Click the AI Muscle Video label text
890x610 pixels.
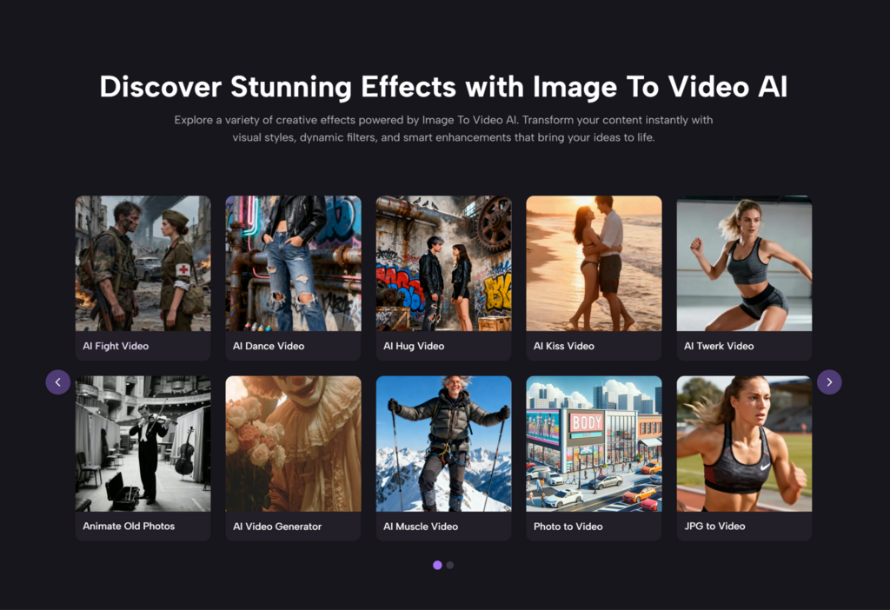click(x=421, y=527)
